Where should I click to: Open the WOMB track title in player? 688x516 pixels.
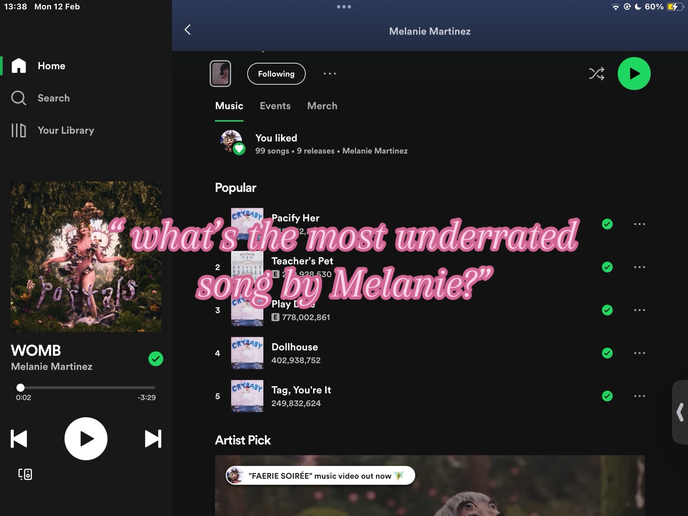[x=36, y=350]
